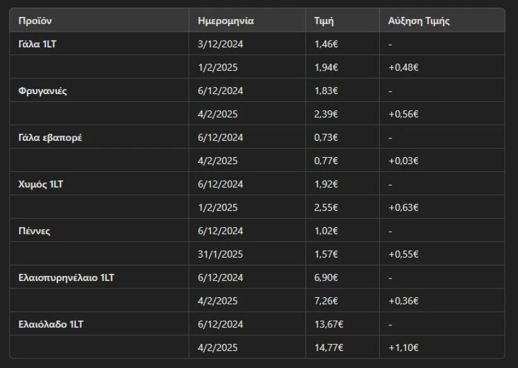518x368 pixels.
Task: Click the 6,90€ price cell
Action: [x=326, y=277]
